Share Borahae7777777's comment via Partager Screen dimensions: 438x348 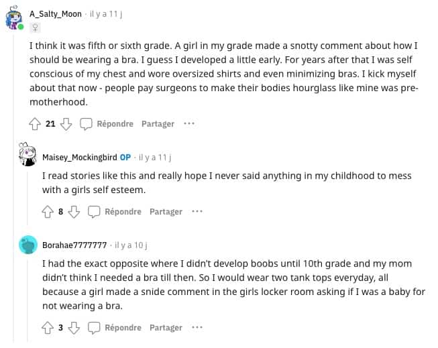pos(166,328)
